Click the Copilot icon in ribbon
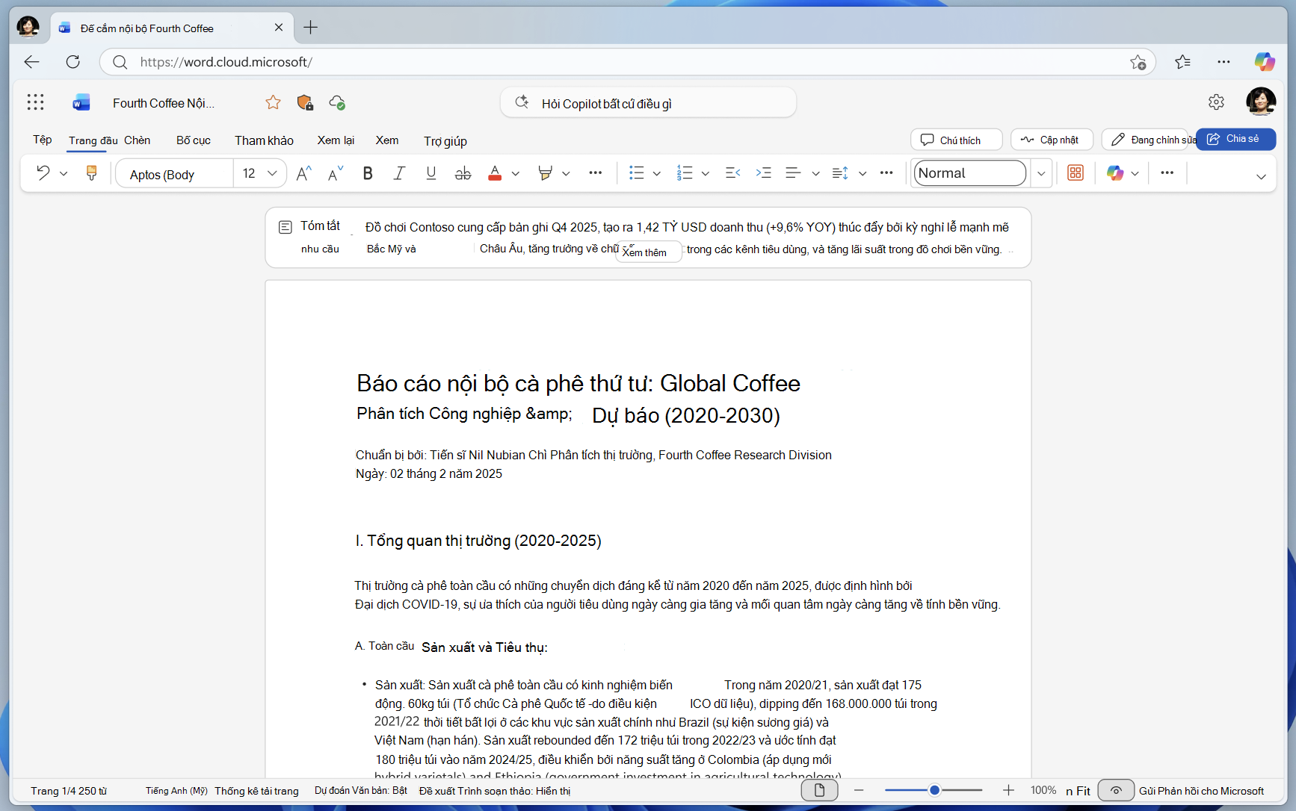 click(x=1115, y=173)
